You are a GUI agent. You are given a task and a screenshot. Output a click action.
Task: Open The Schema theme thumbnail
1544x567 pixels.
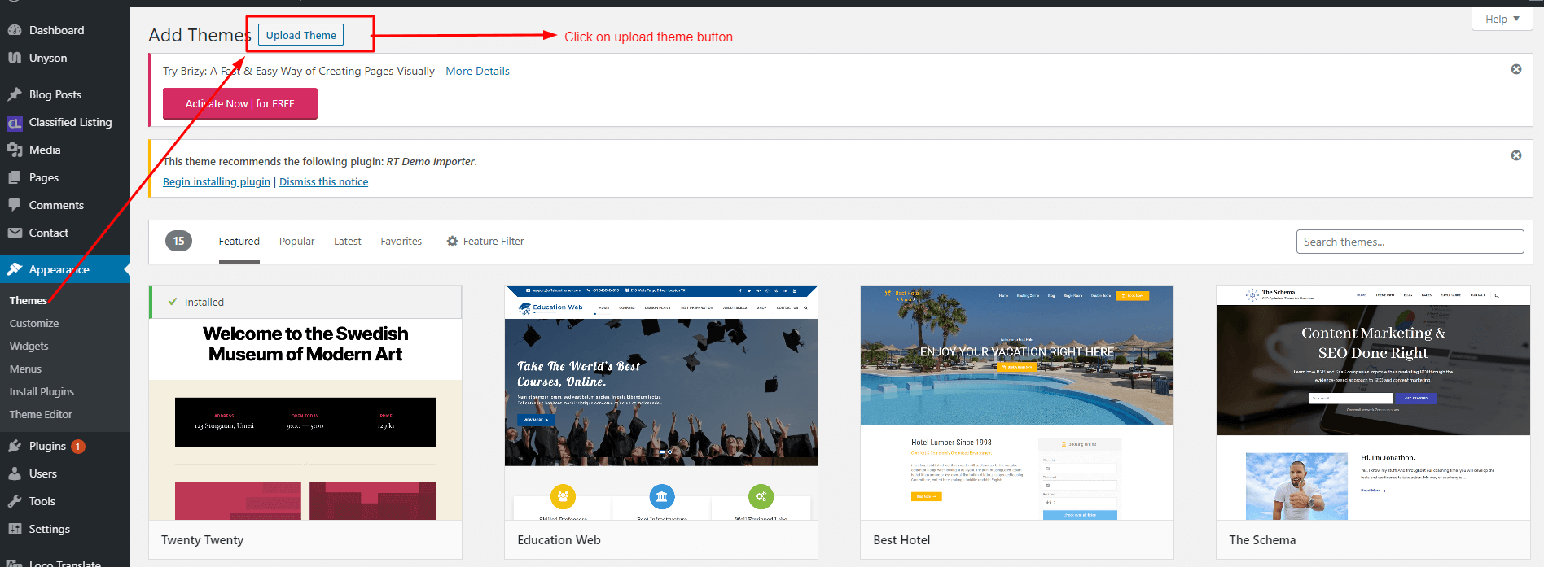click(x=1373, y=403)
